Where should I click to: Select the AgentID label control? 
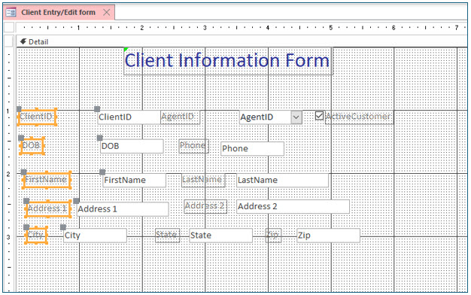coord(180,117)
